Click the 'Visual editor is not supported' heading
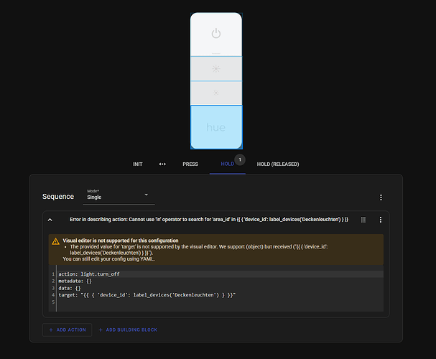Viewport: 436px width, 359px height. click(121, 241)
